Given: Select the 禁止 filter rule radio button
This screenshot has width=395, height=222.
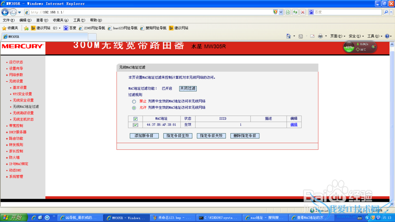Looking at the screenshot, I should pyautogui.click(x=134, y=102).
